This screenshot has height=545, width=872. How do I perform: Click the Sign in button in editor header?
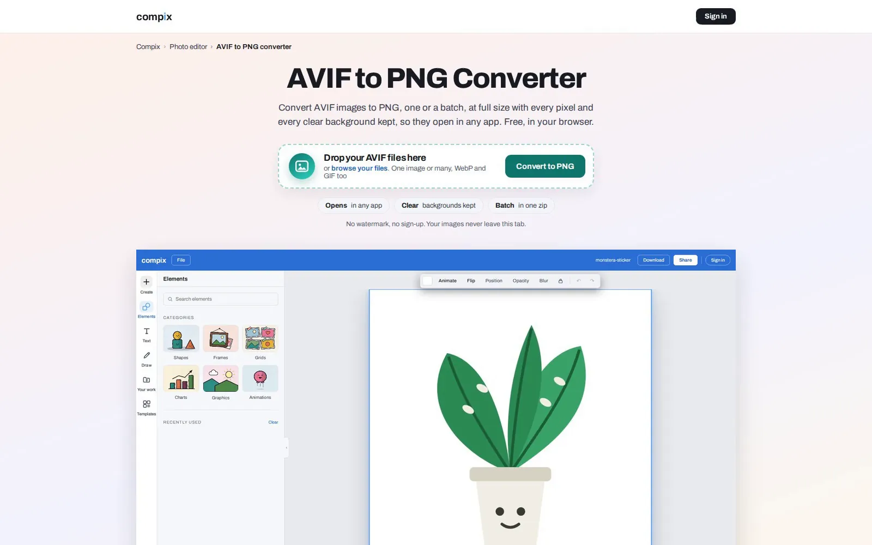(718, 260)
